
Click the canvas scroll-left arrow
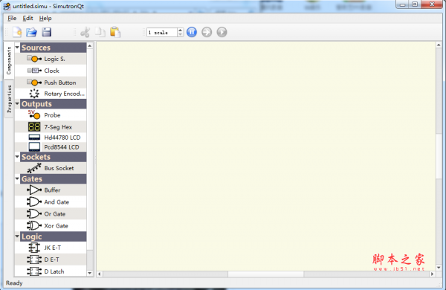[x=100, y=274]
